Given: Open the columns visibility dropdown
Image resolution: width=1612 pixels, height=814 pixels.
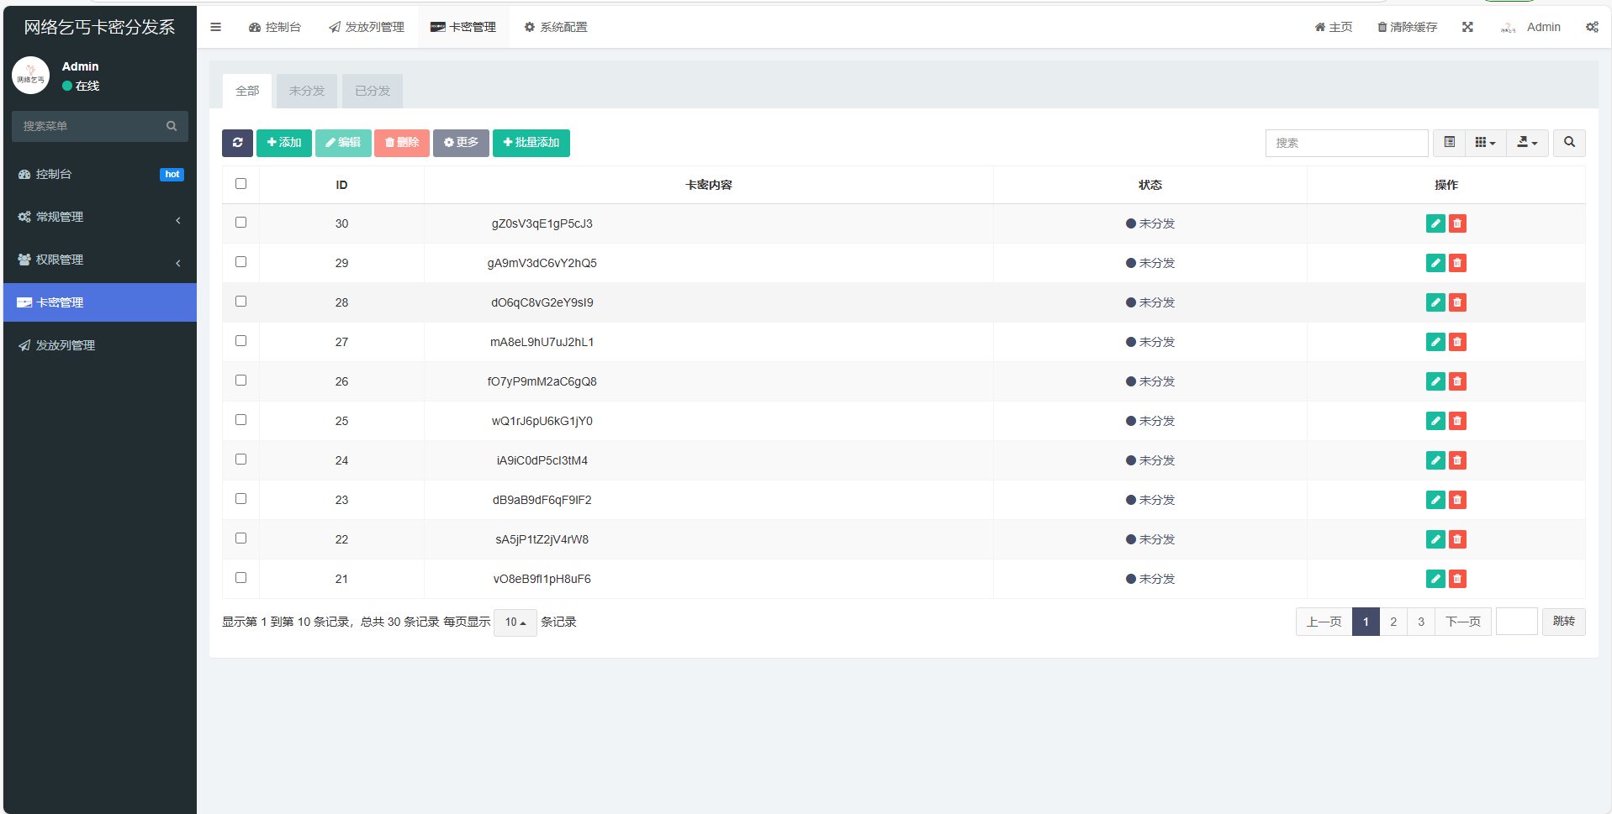Looking at the screenshot, I should (1485, 143).
